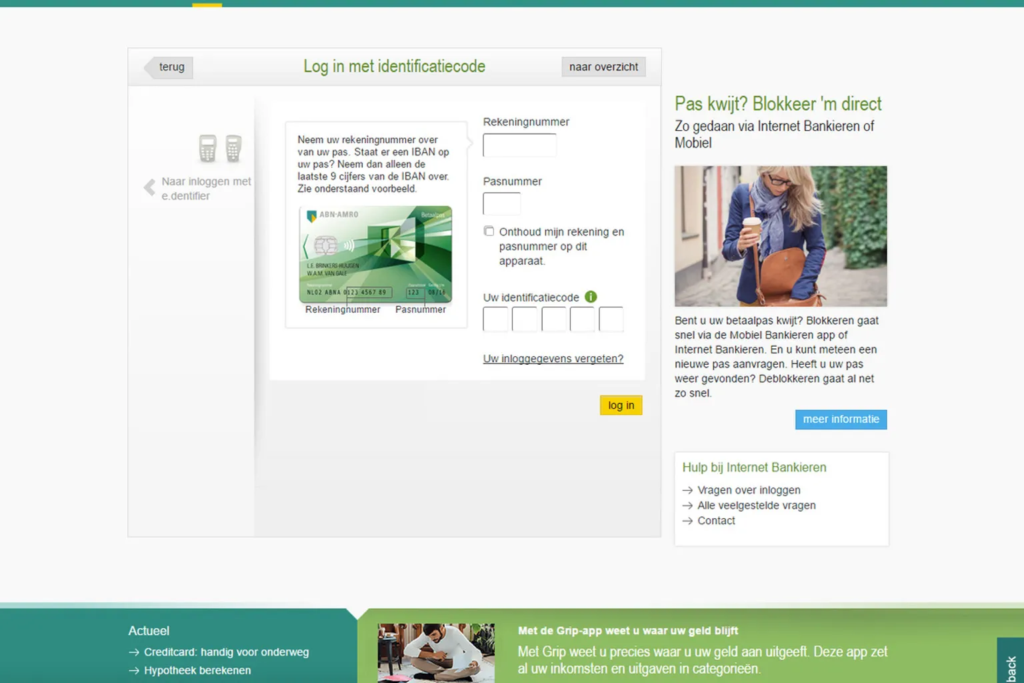1024x683 pixels.
Task: Open the Contact help link
Action: [x=716, y=521]
